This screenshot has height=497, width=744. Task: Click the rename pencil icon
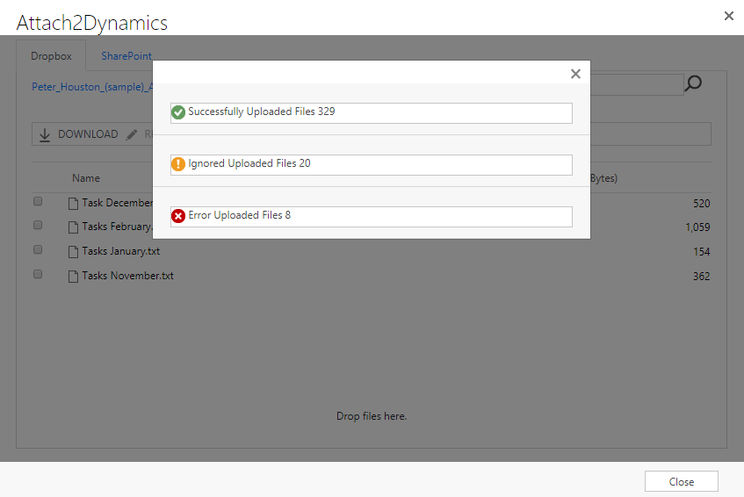click(x=132, y=134)
